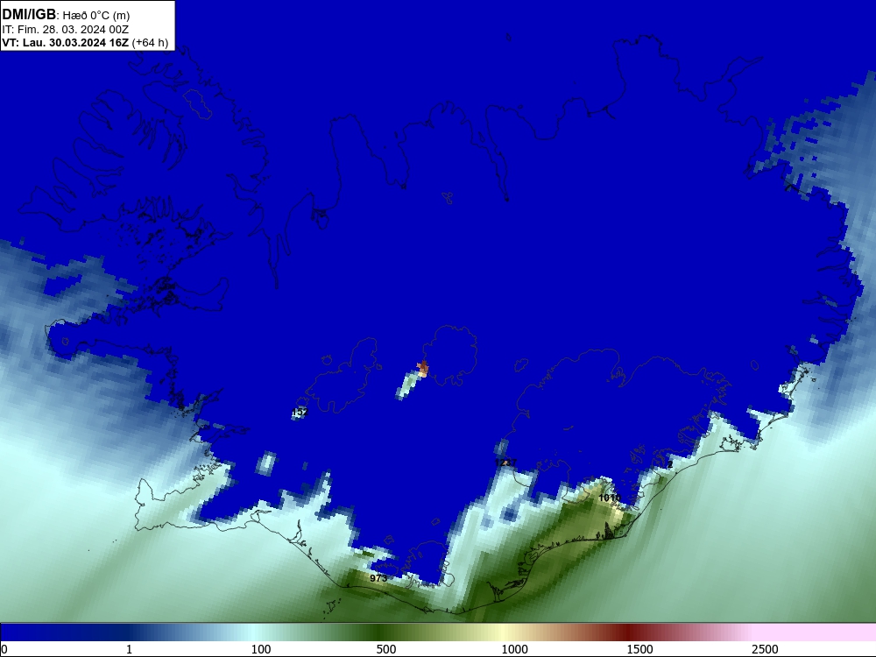Viewport: 876px width, 657px height.
Task: Click the '1' label on the color scale
Action: [129, 649]
